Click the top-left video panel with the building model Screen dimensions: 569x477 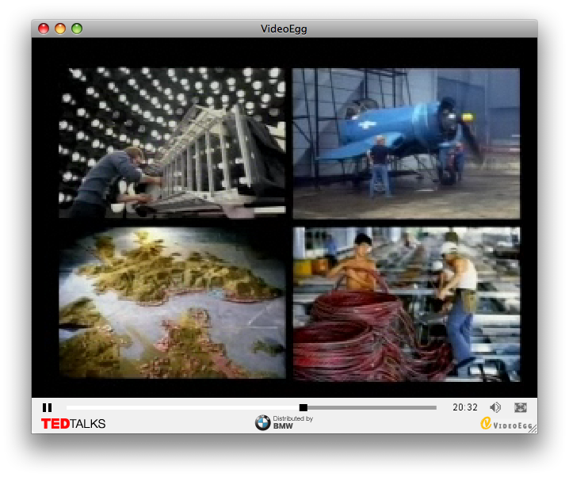point(172,143)
